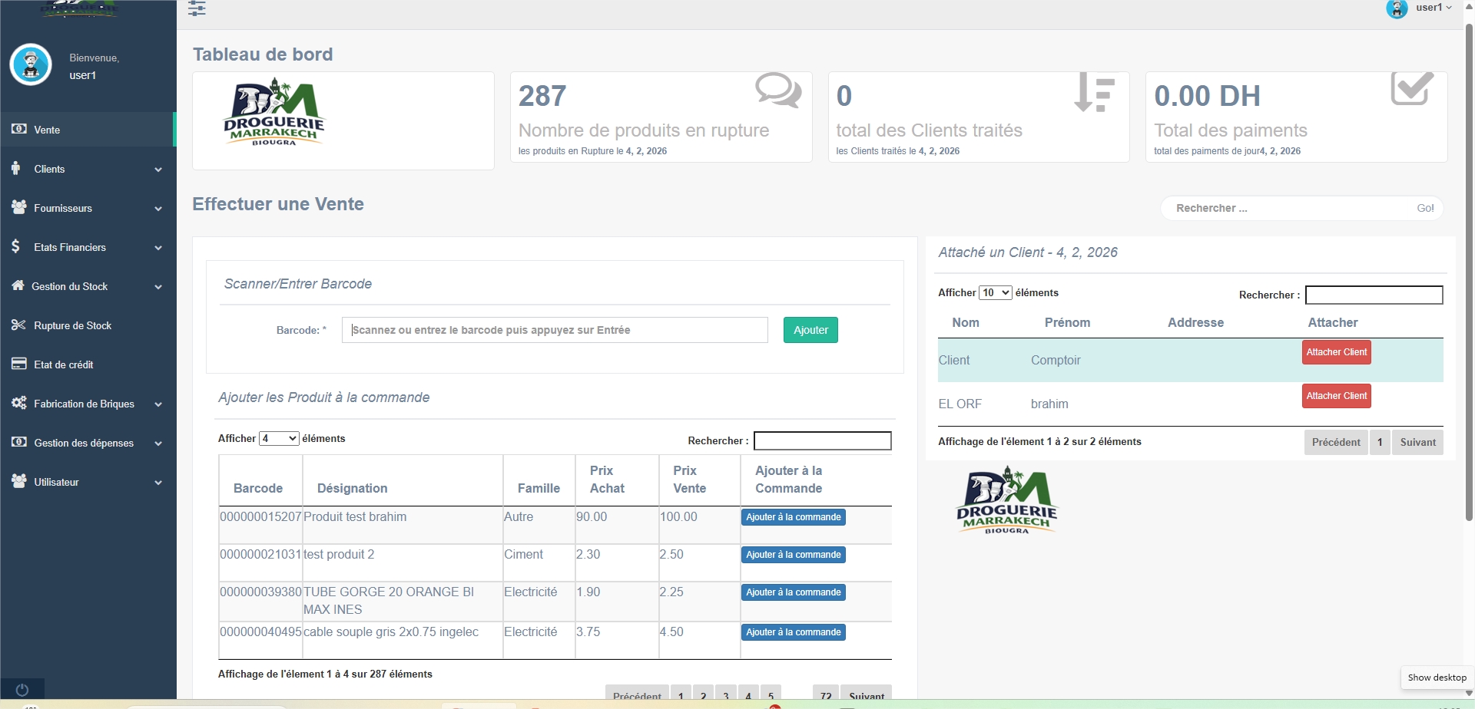
Task: Expand the Fournisseurs submenu chevron
Action: point(158,209)
